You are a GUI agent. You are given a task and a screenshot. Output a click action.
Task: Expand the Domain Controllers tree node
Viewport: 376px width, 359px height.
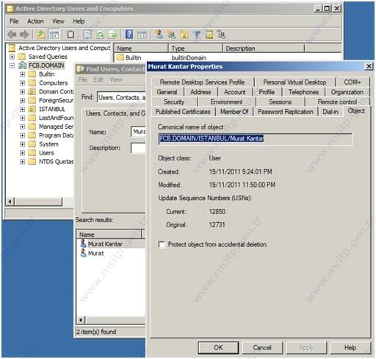point(22,92)
